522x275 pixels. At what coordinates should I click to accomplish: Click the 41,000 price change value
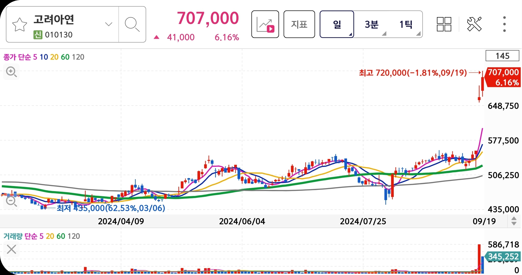click(181, 37)
